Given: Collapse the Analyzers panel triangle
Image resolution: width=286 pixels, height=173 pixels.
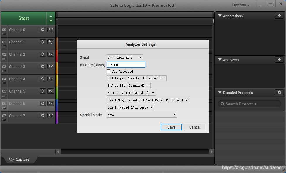Looking at the screenshot, I should click(220, 60).
